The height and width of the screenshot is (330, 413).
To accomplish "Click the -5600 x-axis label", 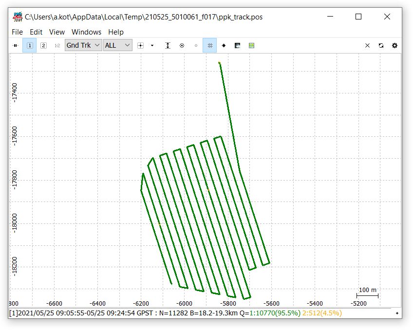I will (x=271, y=303).
